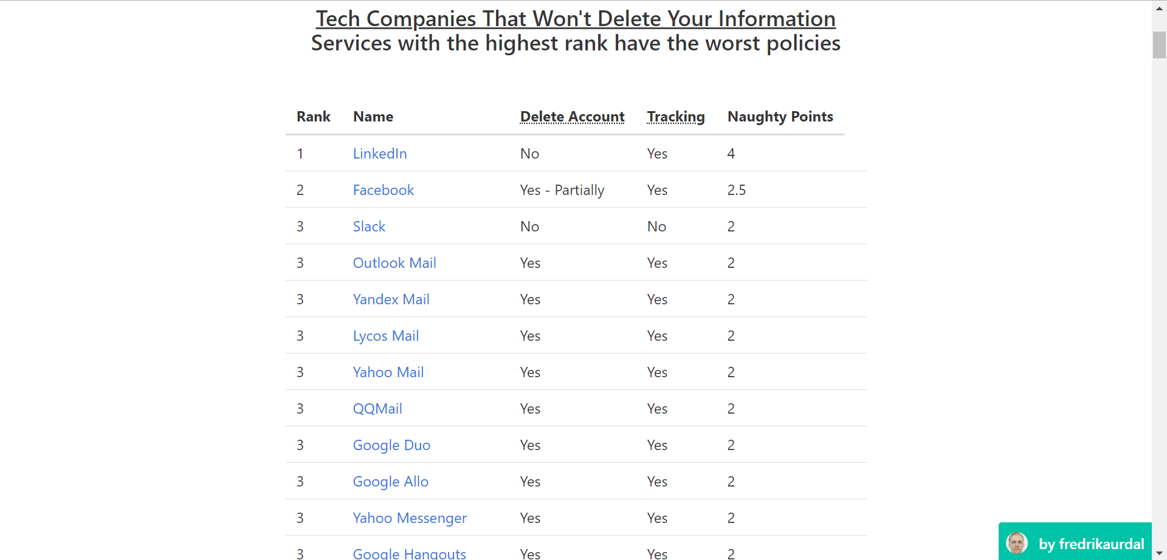Open the by fredrikaurdal badge
The image size is (1167, 560).
tap(1075, 541)
